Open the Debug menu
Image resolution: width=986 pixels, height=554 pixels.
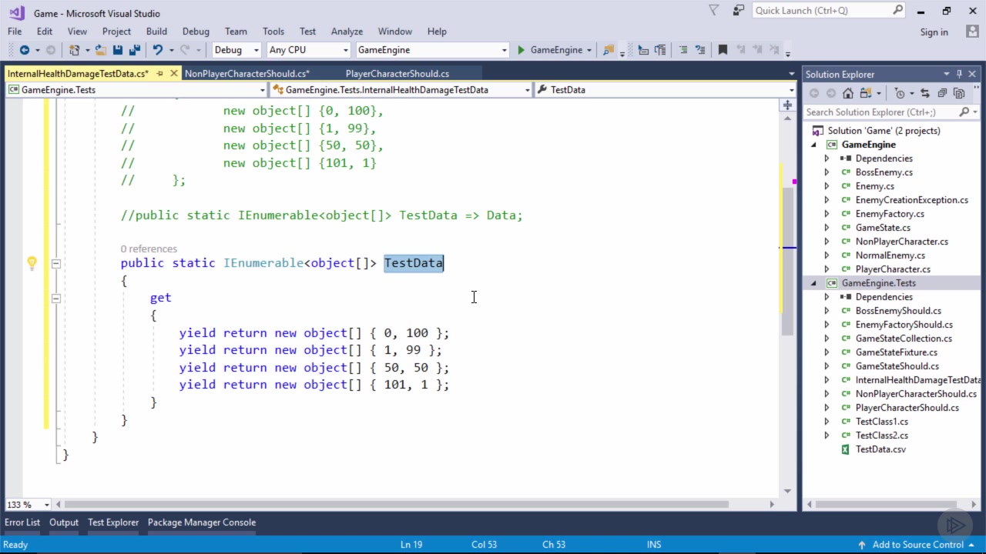point(196,32)
